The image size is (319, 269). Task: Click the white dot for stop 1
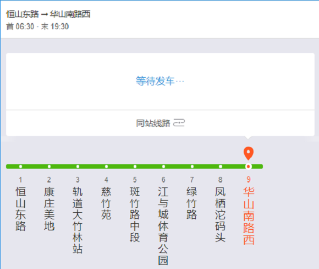20,166
